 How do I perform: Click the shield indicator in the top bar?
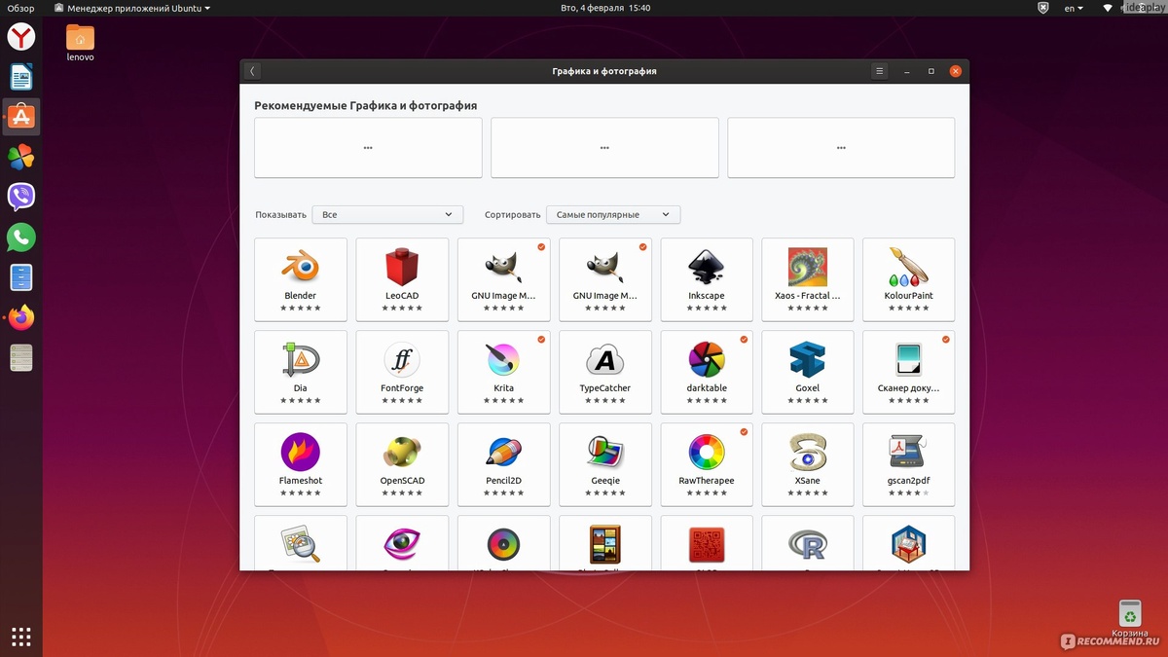pyautogui.click(x=1043, y=8)
